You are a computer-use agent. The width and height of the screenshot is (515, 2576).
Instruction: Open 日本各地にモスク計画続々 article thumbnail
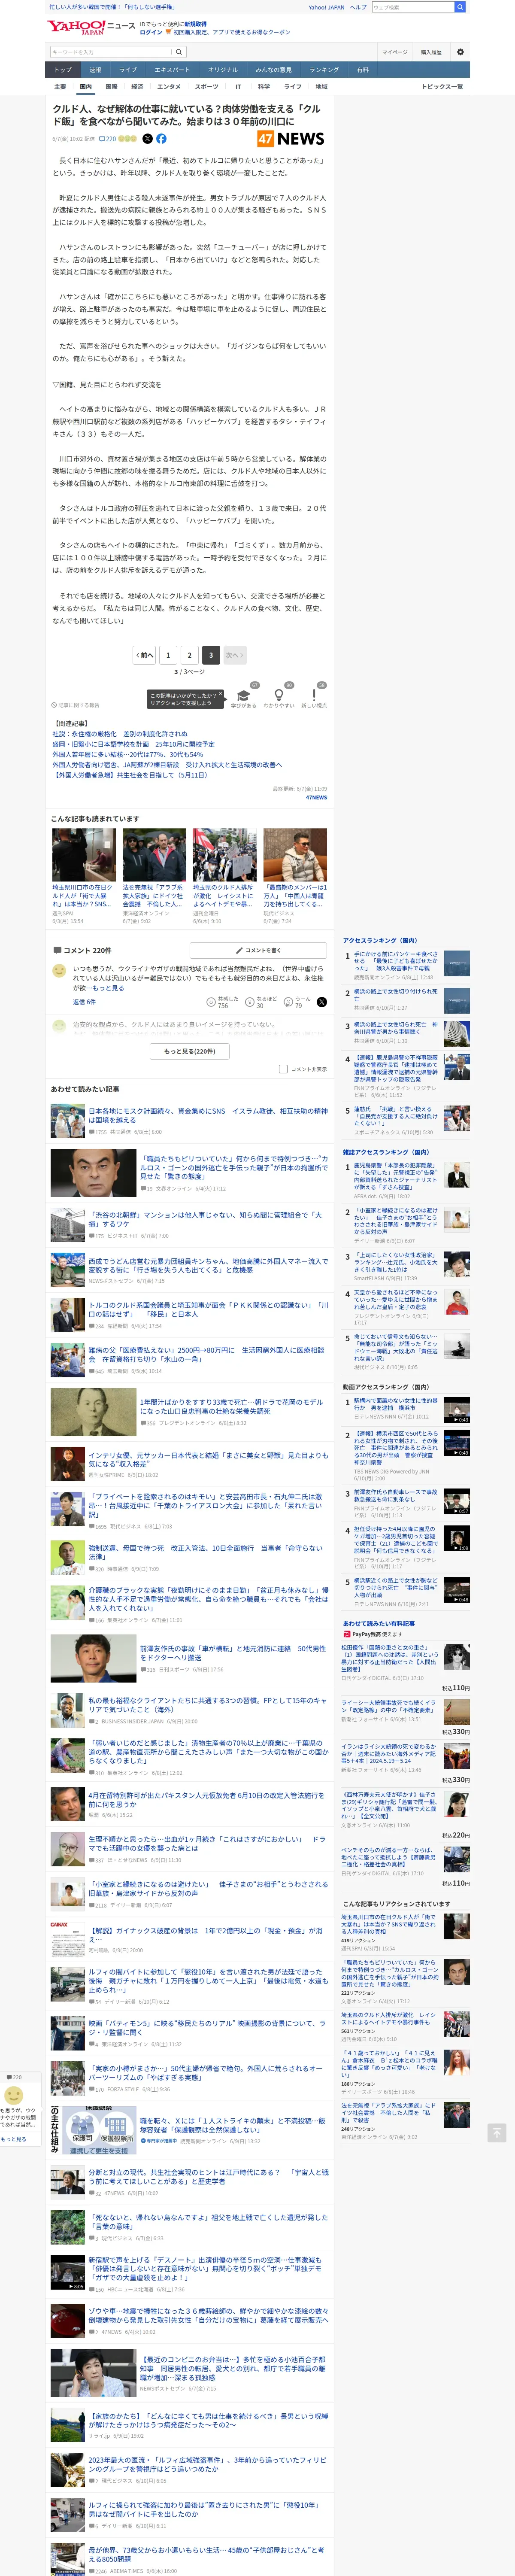[68, 1120]
